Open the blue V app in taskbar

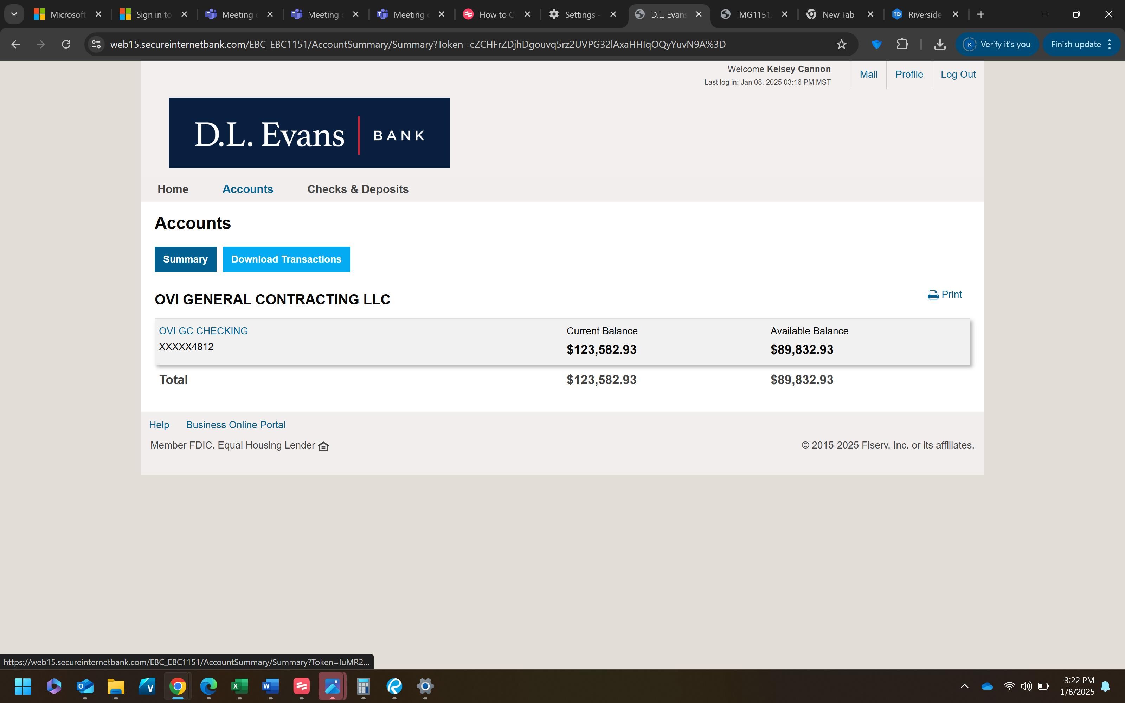[x=147, y=686]
